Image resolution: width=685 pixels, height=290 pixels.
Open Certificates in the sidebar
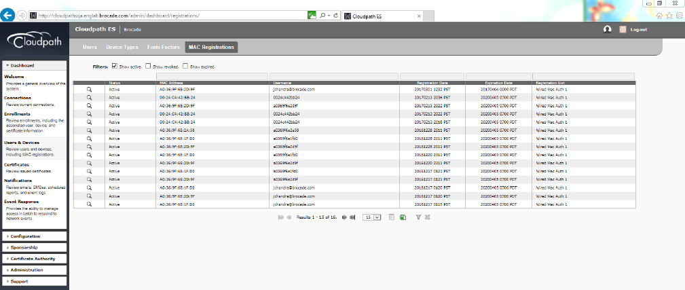(16, 164)
